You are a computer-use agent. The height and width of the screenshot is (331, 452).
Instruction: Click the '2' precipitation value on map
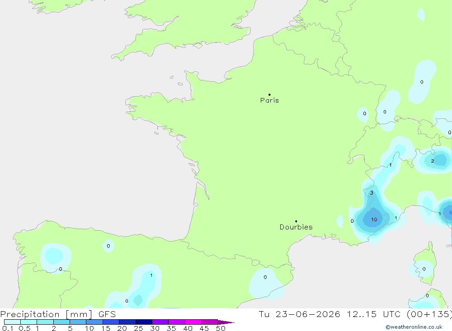coord(433,161)
